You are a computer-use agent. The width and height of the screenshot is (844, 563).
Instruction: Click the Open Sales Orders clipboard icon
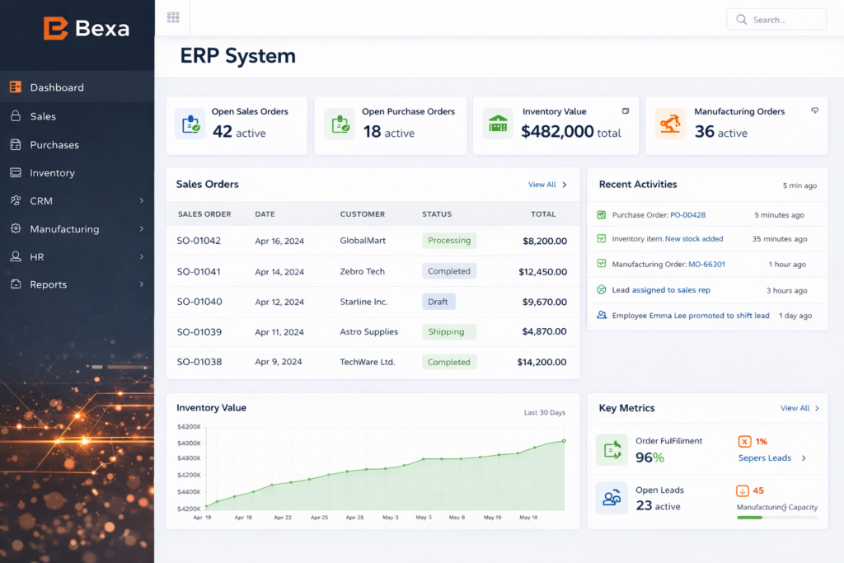[190, 124]
